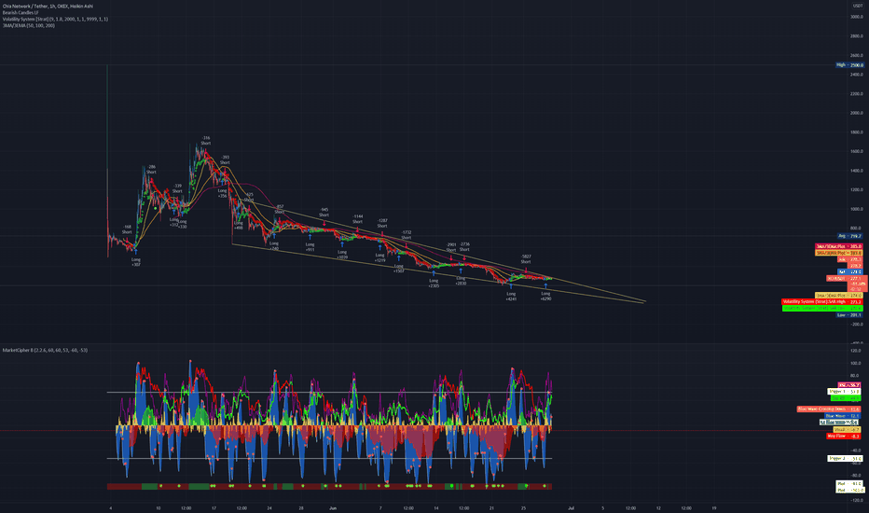Viewport: 869px width, 513px height.
Task: Select the 3MA/3EMA (50, 100, 200) legend
Action: coord(28,25)
